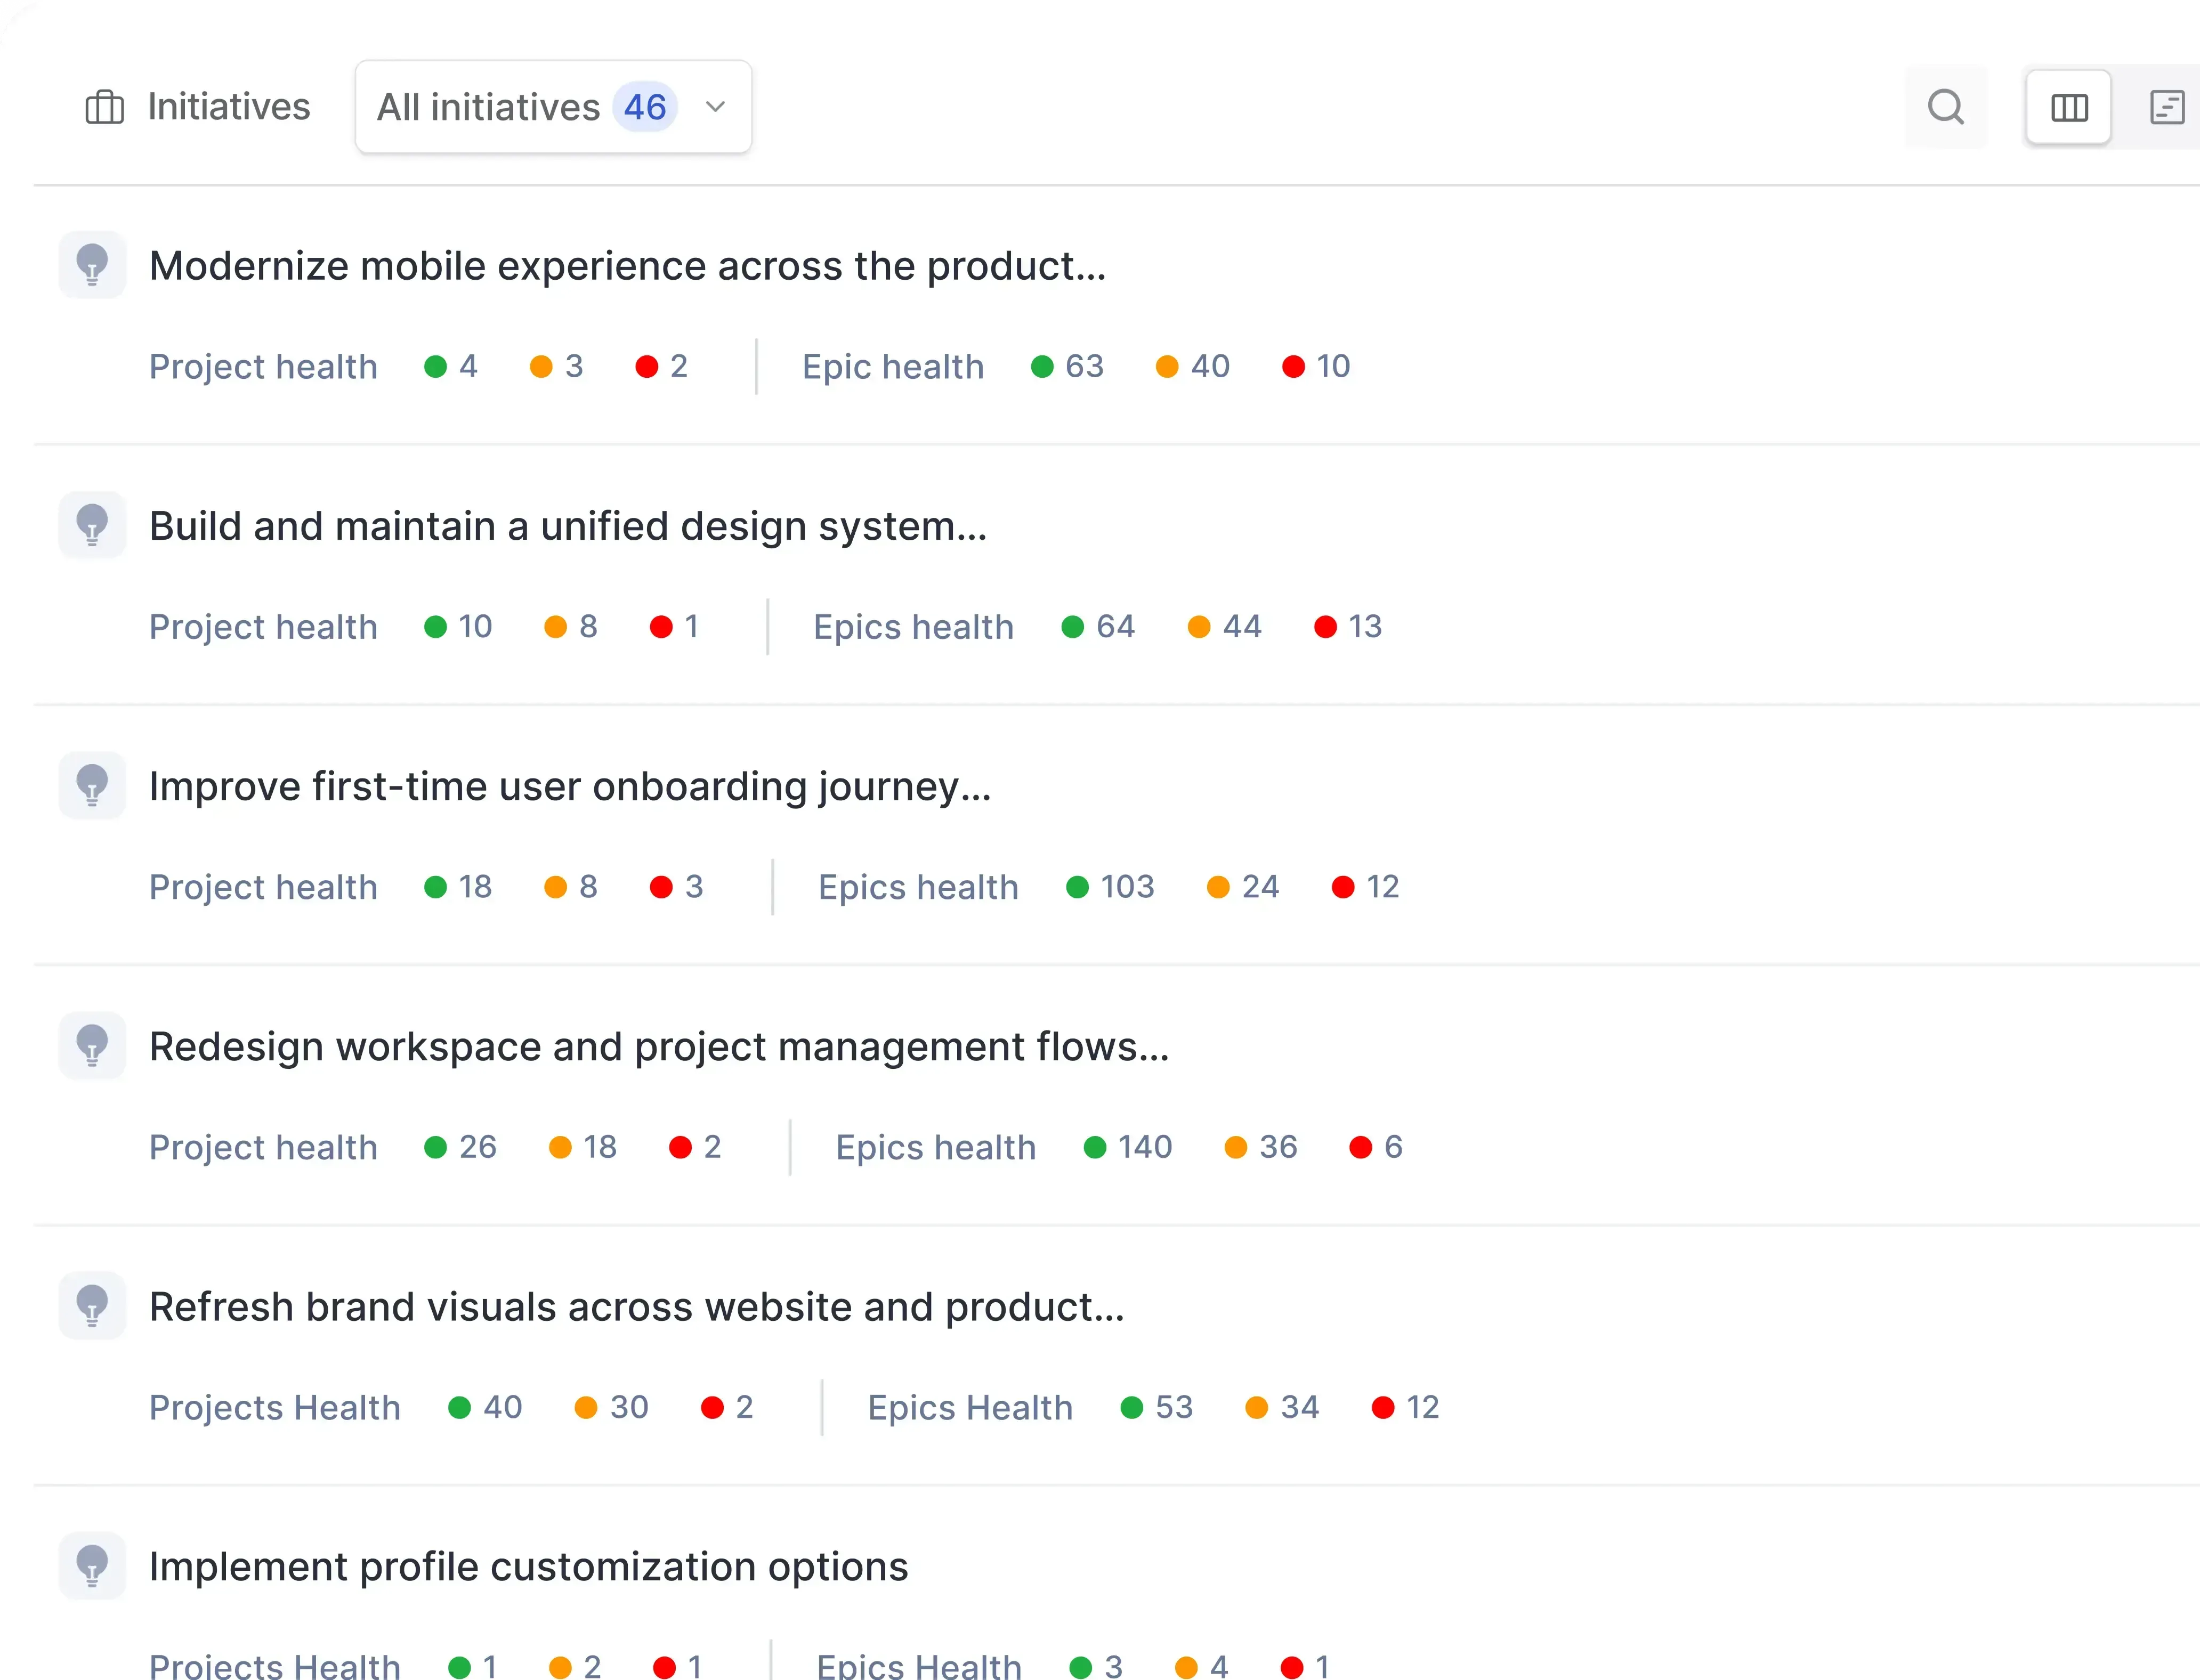Click the Initiatives briefcase icon
The height and width of the screenshot is (1680, 2200).
(104, 106)
